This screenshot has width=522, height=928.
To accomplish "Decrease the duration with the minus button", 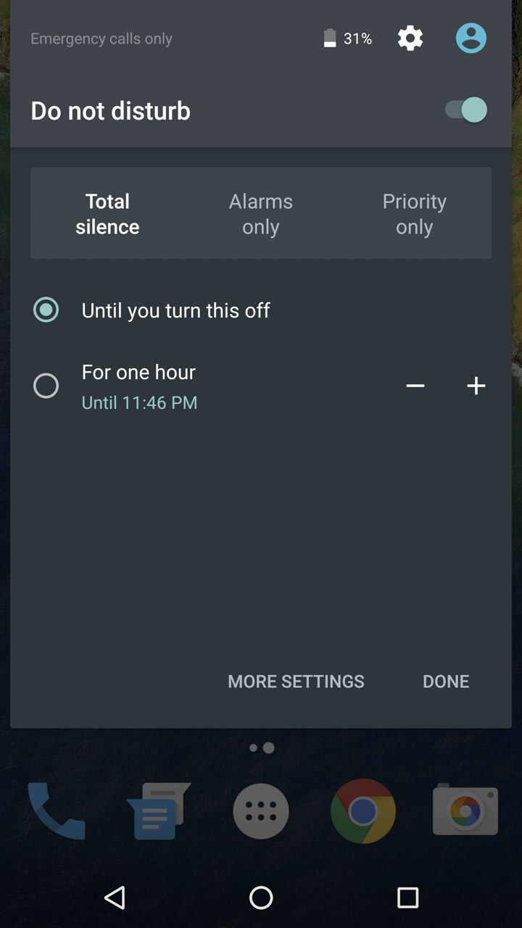I will (415, 386).
